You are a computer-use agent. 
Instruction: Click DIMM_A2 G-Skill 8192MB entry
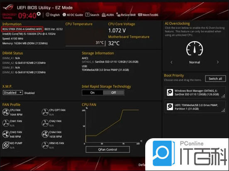(24, 63)
